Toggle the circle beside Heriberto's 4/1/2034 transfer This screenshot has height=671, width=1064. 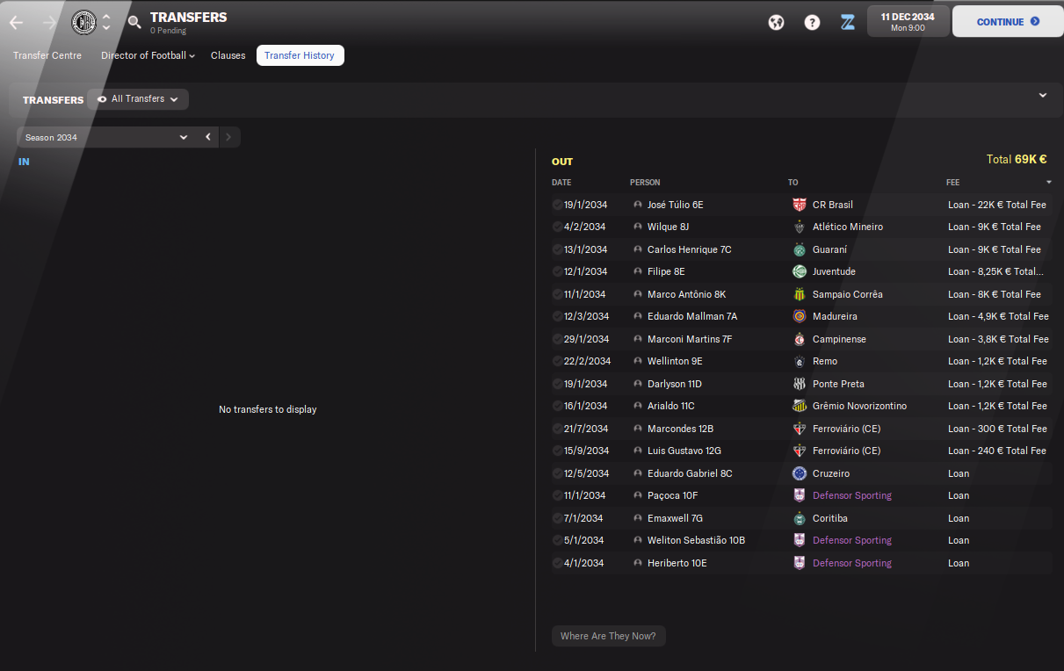coord(557,563)
